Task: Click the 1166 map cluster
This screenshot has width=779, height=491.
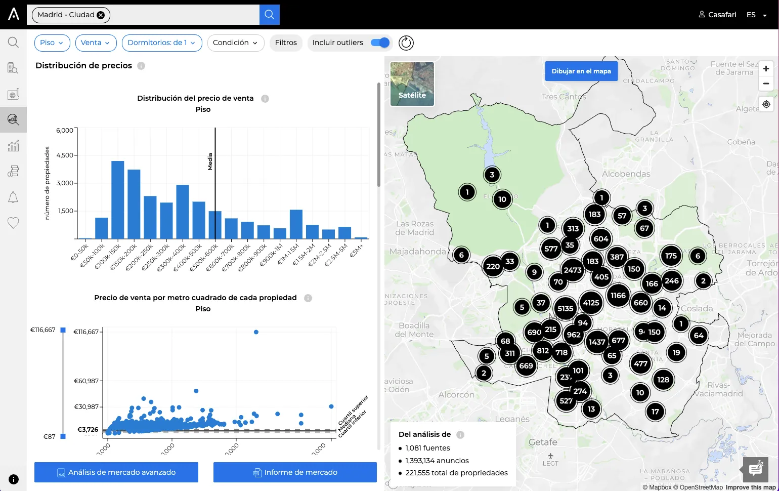Action: pyautogui.click(x=618, y=296)
